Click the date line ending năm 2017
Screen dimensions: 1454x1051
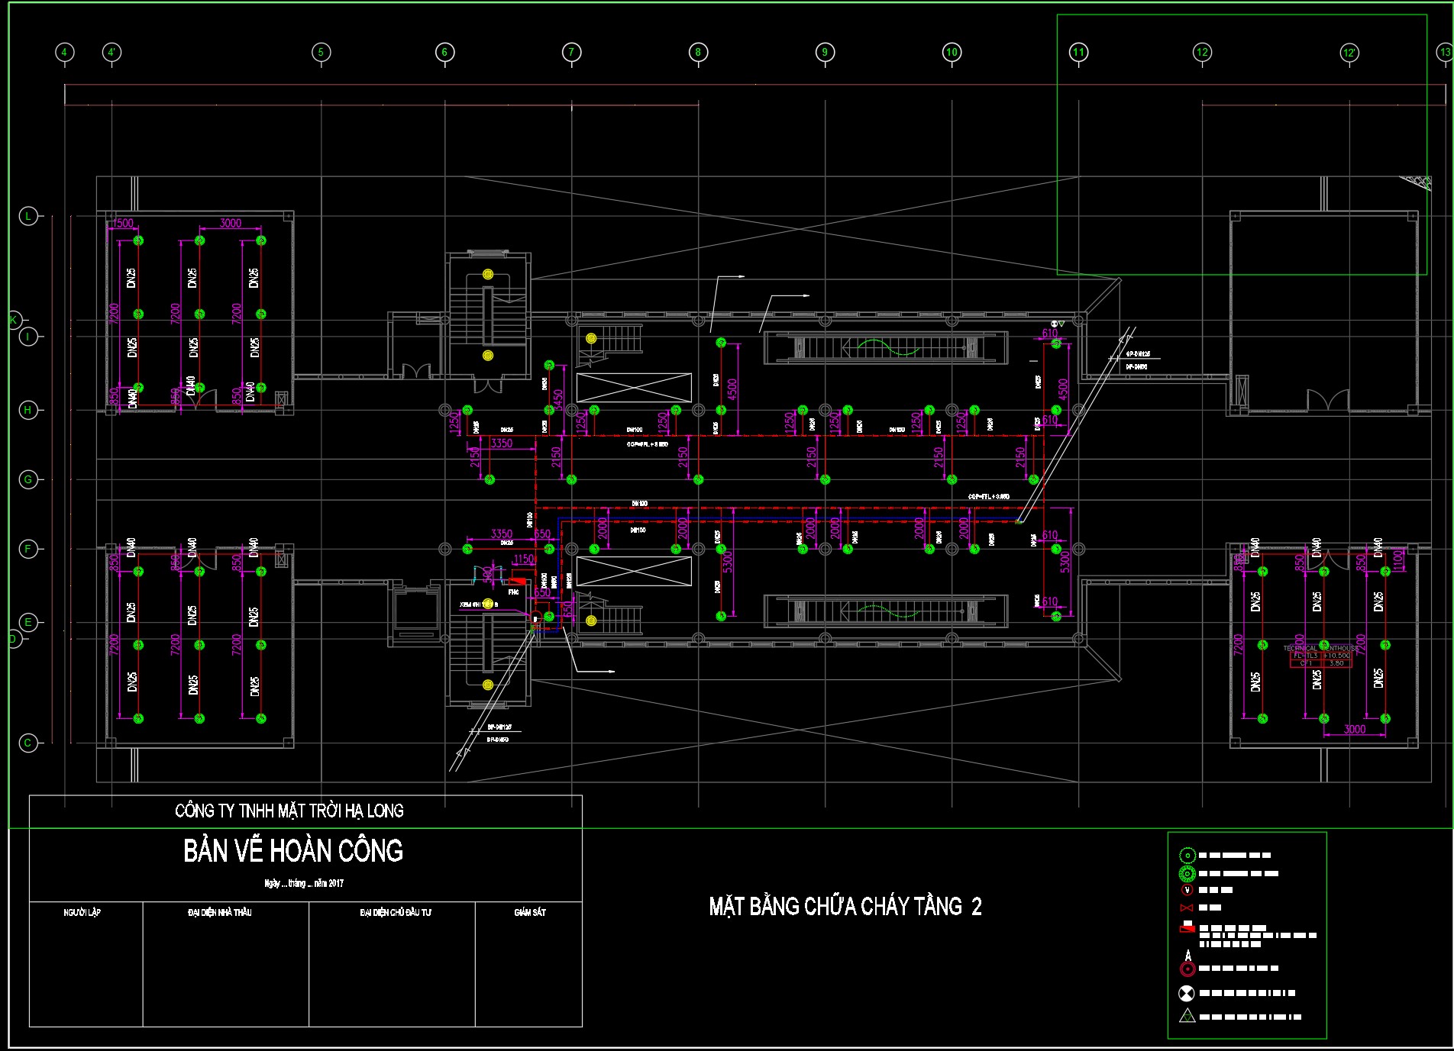304,883
